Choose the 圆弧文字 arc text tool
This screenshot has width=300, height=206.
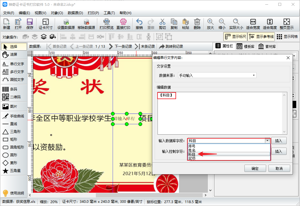point(13,80)
